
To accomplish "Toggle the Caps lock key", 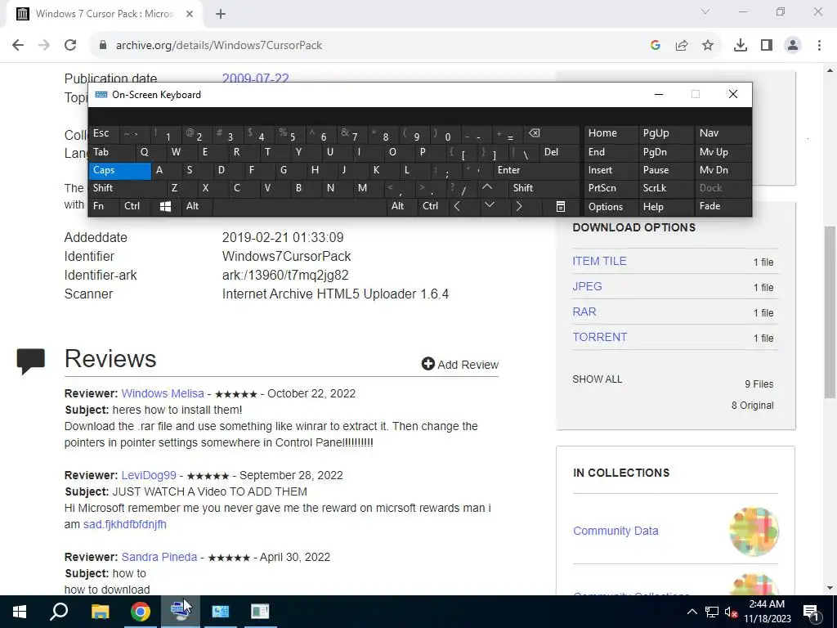I will click(120, 170).
